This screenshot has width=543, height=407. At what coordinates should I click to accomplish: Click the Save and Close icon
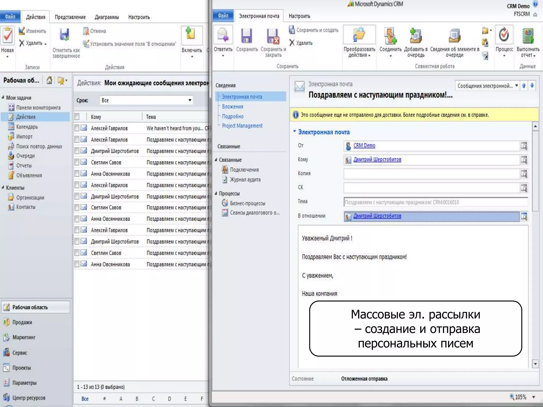pos(273,36)
